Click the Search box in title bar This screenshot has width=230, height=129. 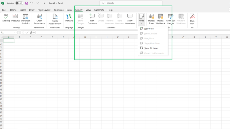(x=131, y=3)
